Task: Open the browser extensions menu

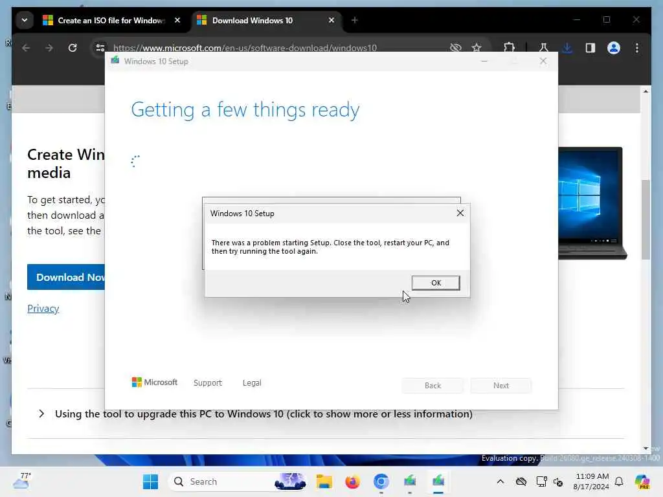Action: pyautogui.click(x=509, y=48)
